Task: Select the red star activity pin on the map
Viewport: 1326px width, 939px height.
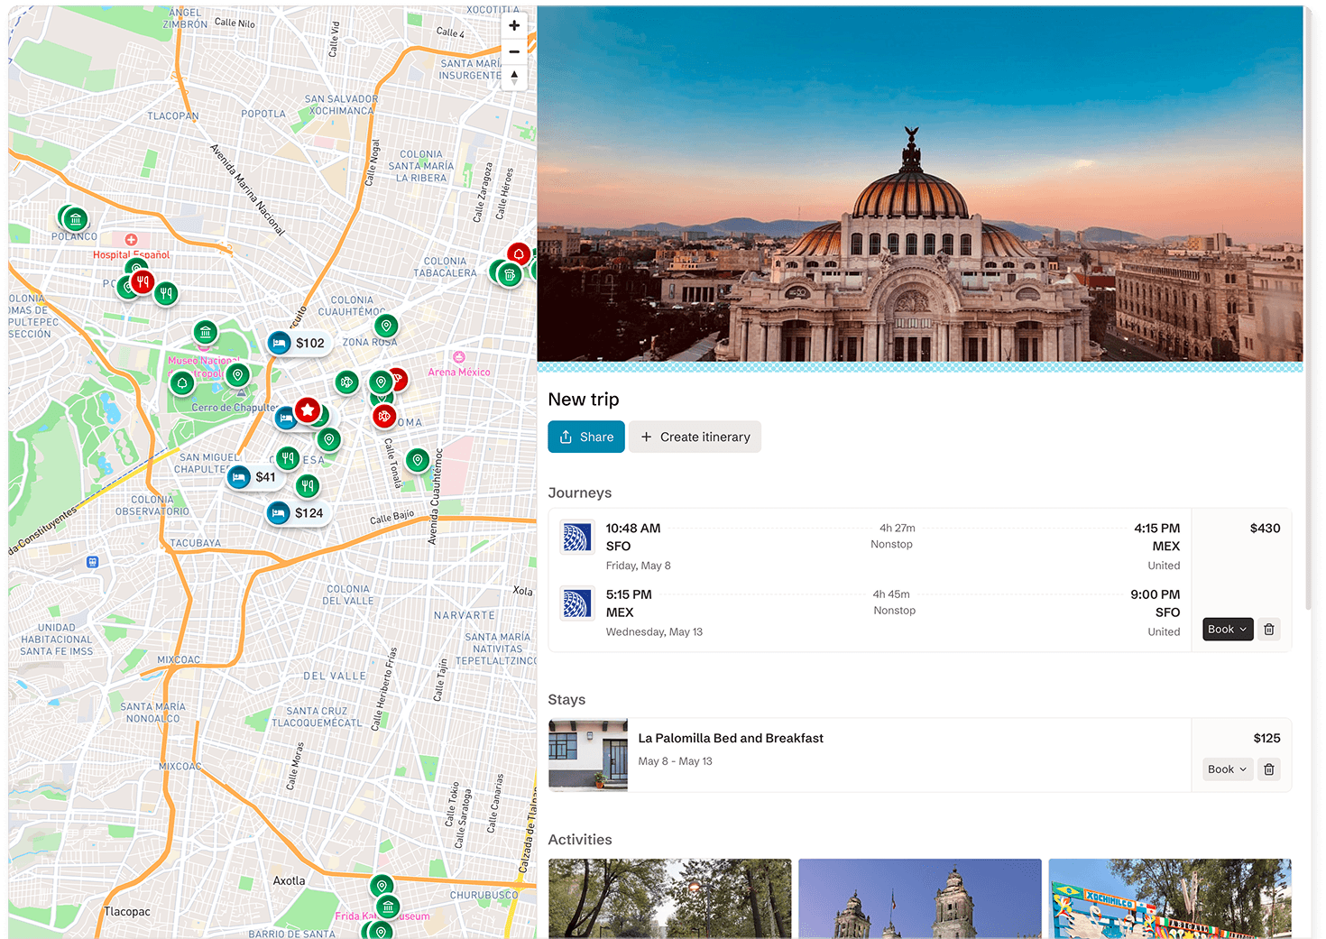Action: [x=308, y=410]
